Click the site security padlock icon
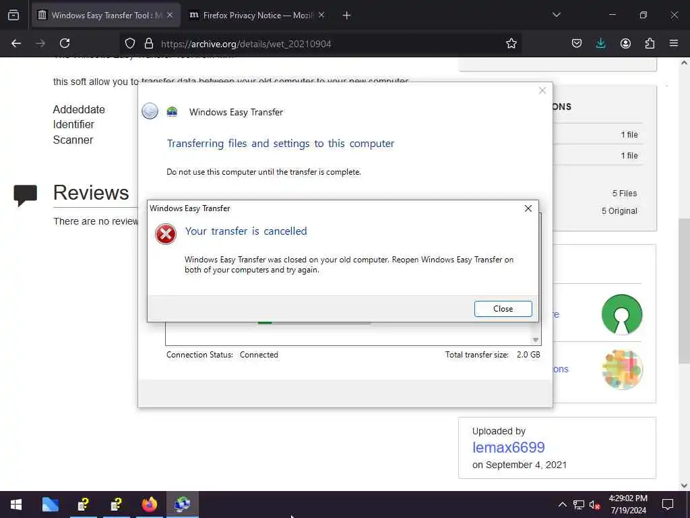Viewport: 690px width, 518px height. coord(149,44)
